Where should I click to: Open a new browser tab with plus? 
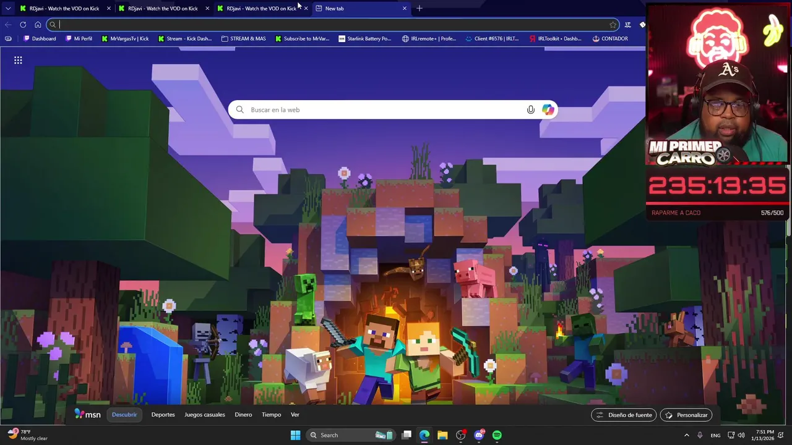(420, 8)
